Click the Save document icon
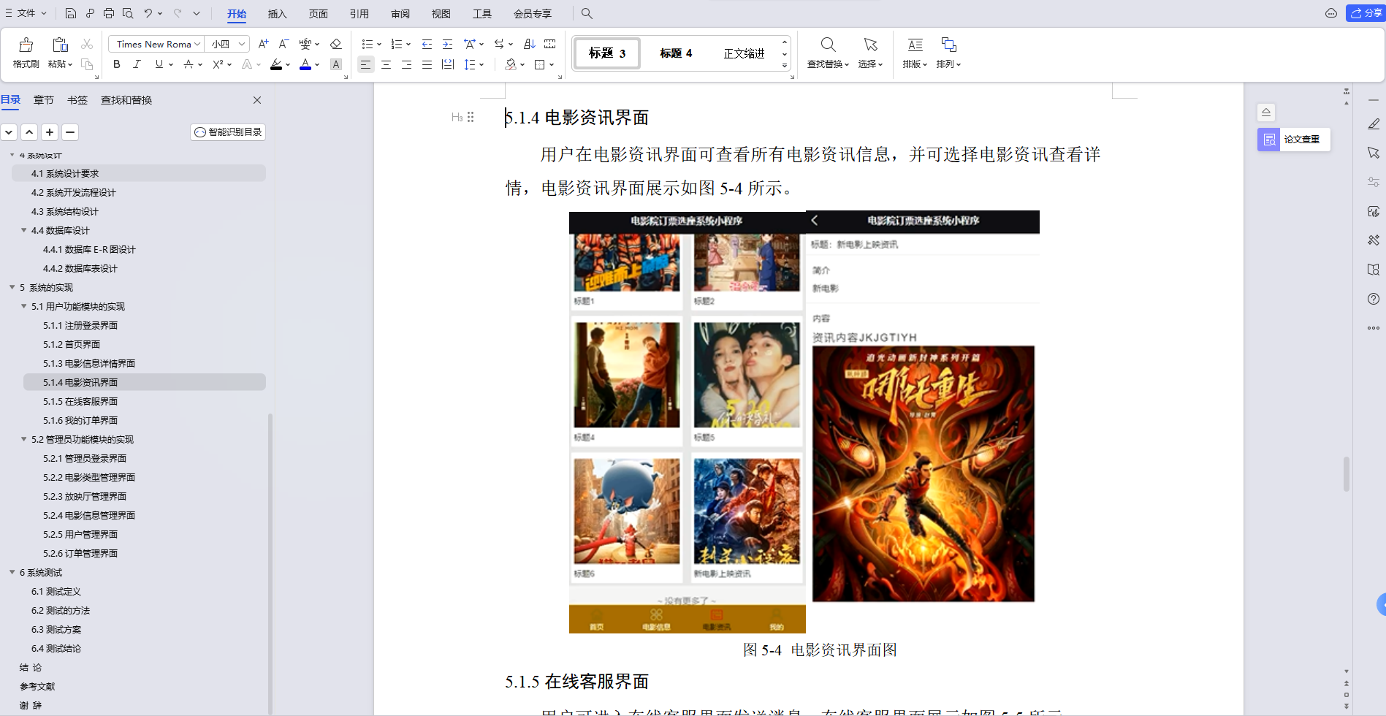 coord(70,13)
